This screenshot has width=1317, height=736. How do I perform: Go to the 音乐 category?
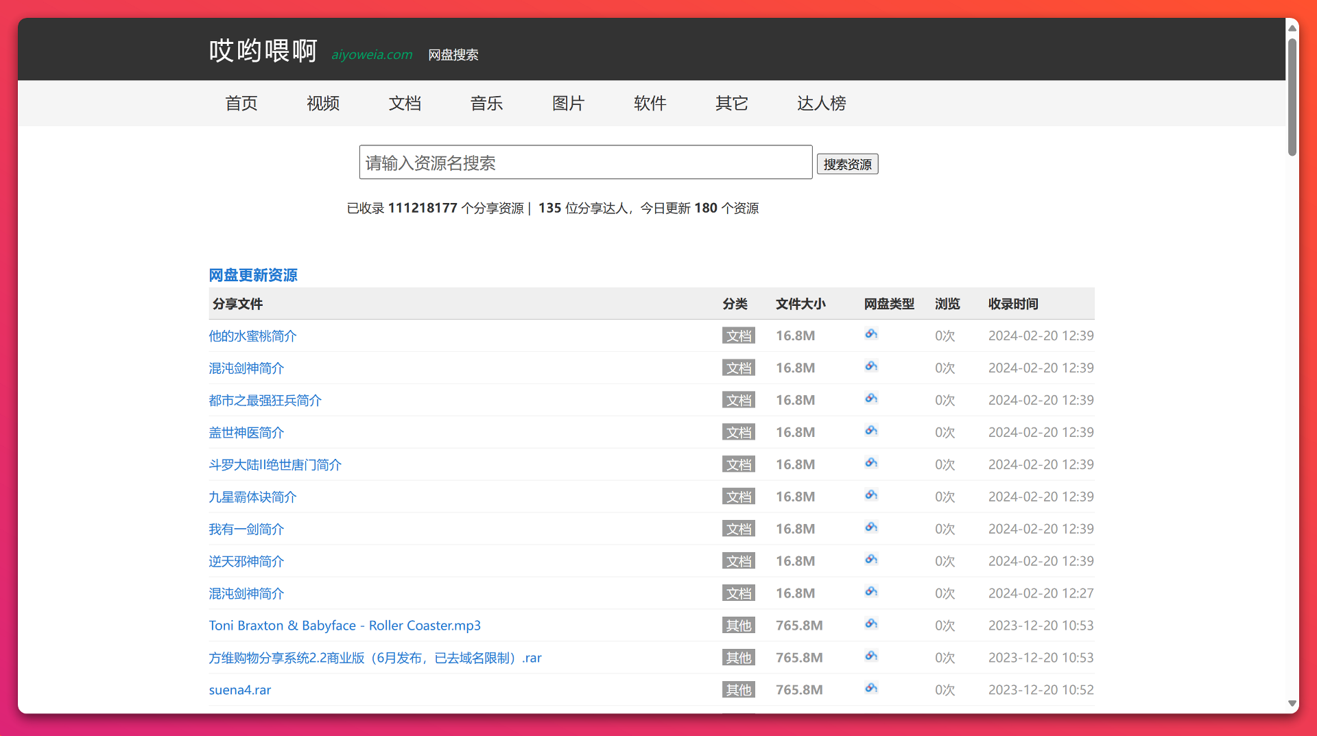point(486,104)
